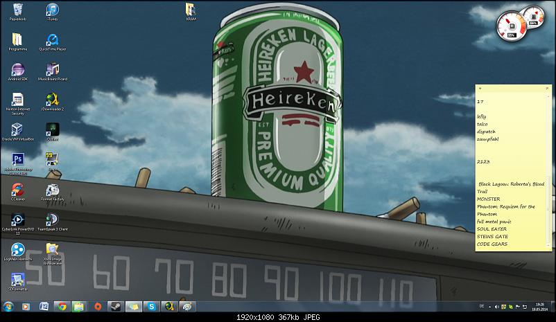Open Steam from the taskbar
Image resolution: width=556 pixels, height=322 pixels.
click(116, 306)
